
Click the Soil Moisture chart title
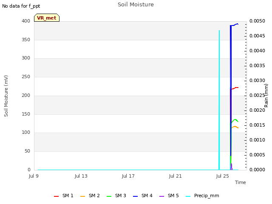(136, 5)
